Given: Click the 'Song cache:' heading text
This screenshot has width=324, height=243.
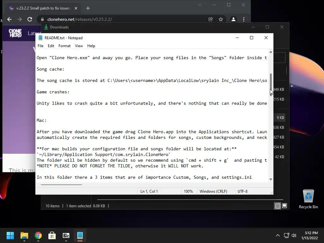Looking at the screenshot, I should [50, 69].
